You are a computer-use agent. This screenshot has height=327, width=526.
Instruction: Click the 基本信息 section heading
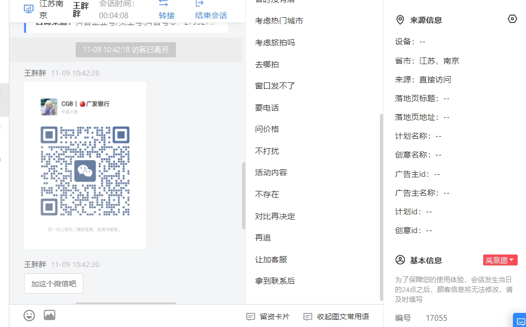pyautogui.click(x=426, y=260)
